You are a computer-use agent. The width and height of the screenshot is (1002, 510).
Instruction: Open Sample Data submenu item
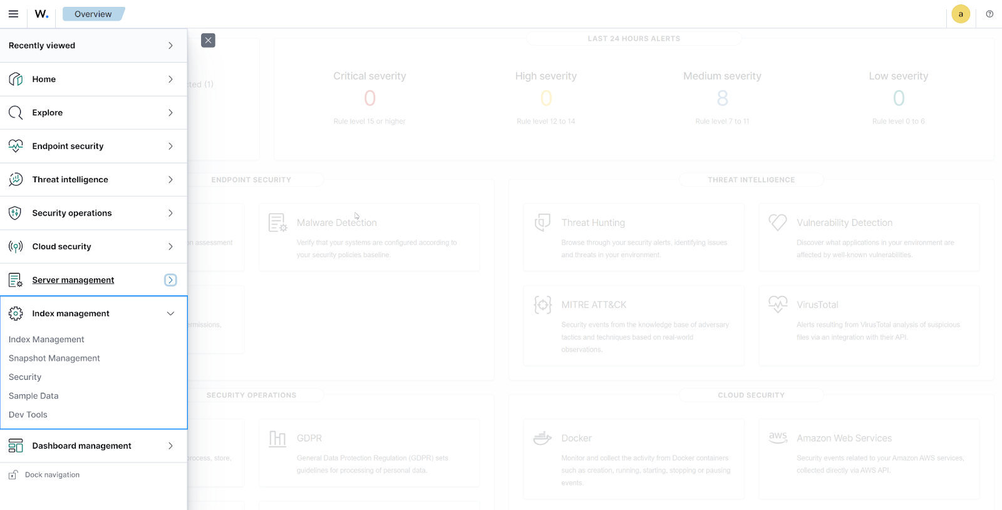[34, 395]
